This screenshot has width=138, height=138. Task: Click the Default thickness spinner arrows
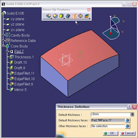[132, 114]
